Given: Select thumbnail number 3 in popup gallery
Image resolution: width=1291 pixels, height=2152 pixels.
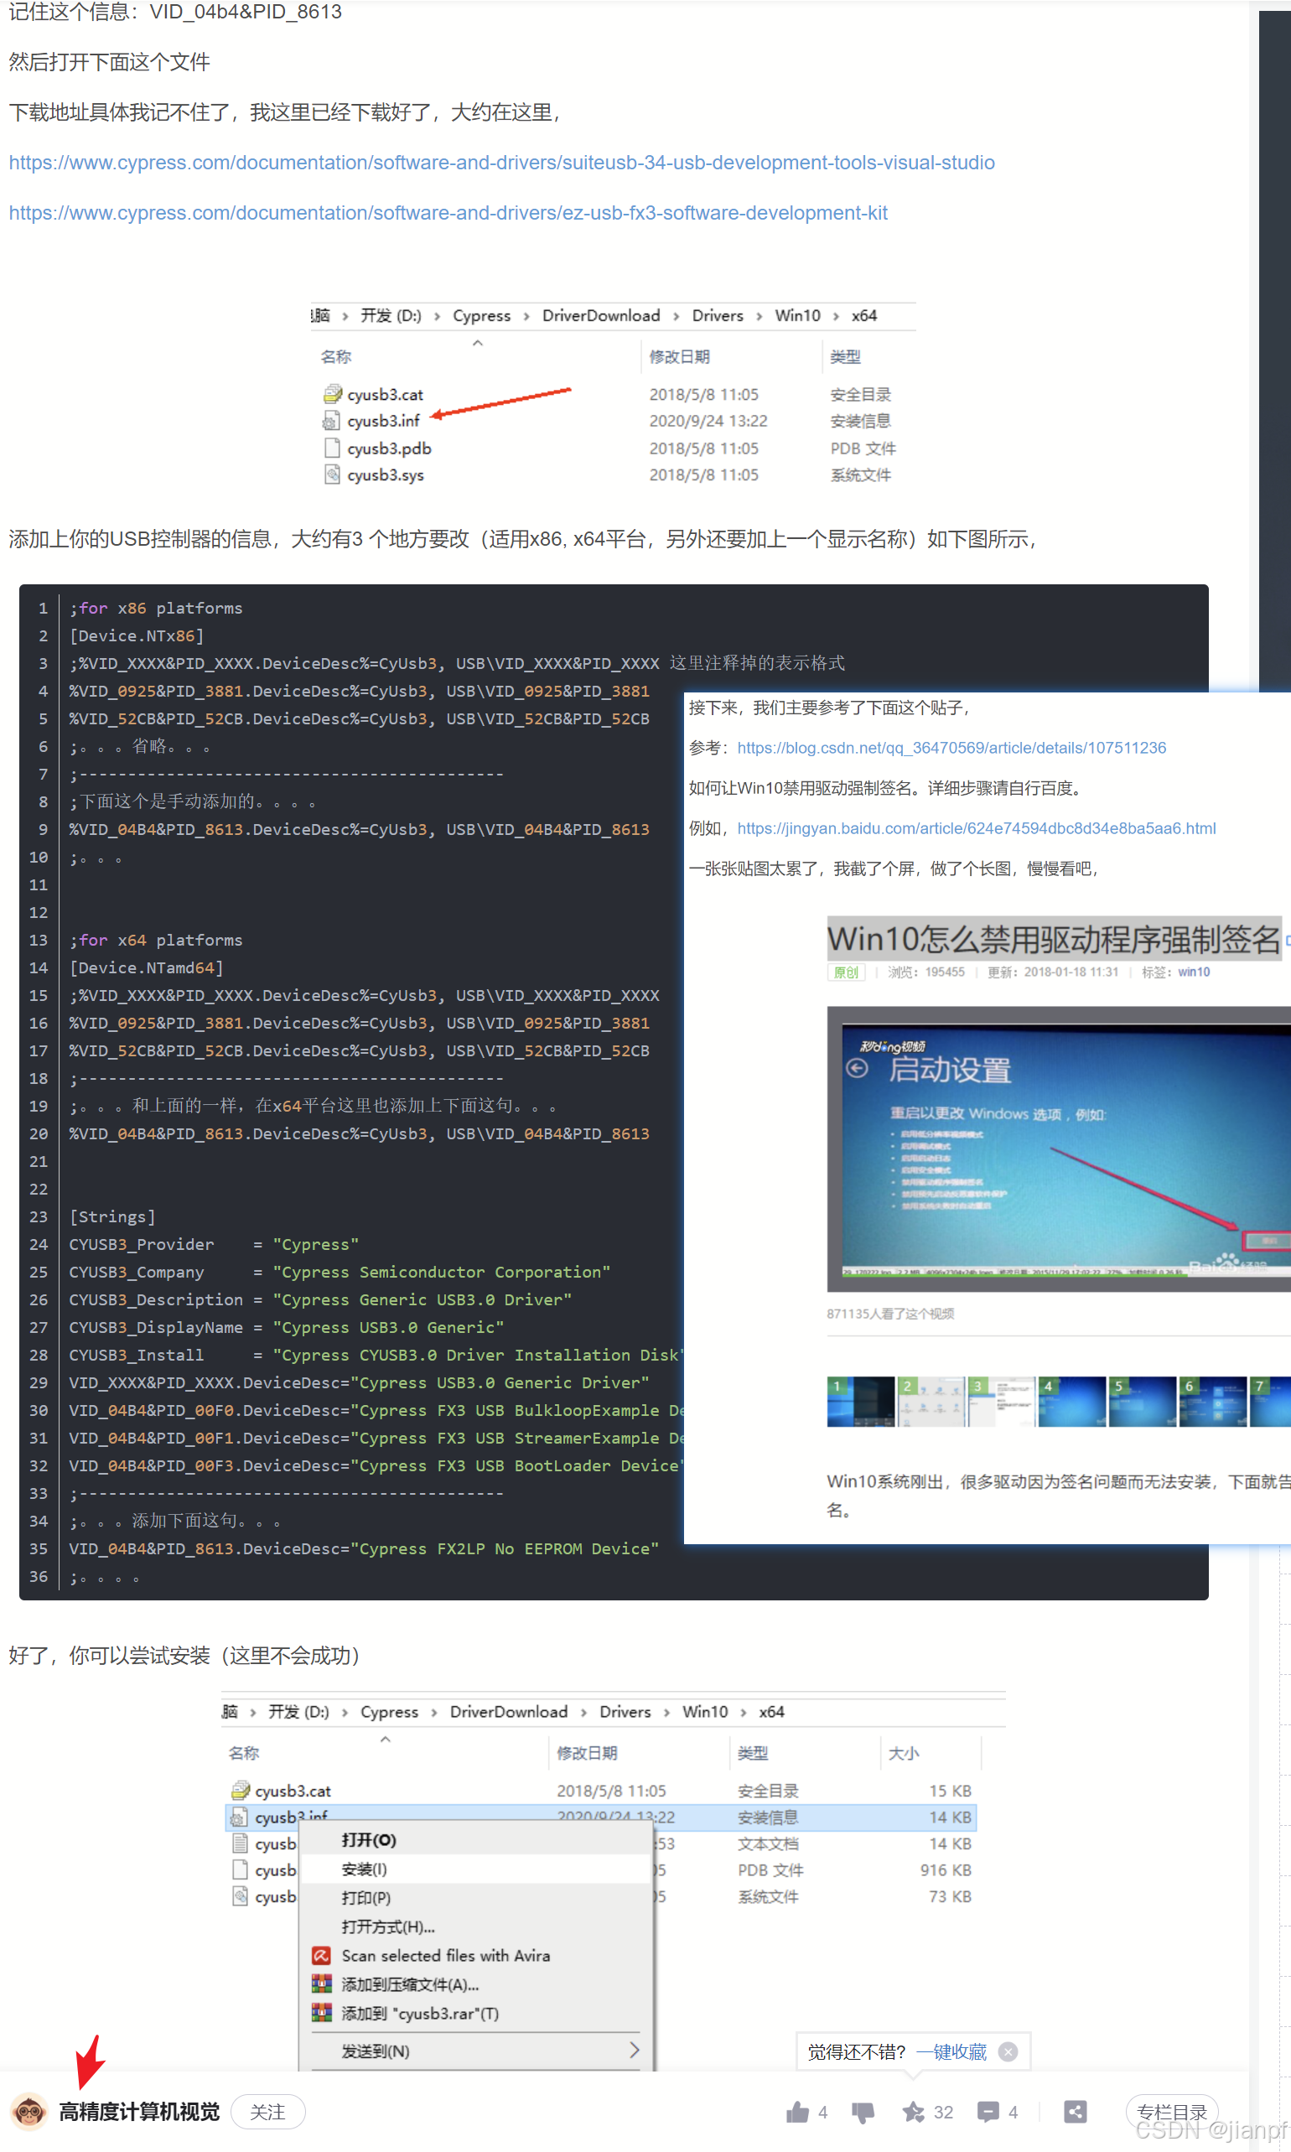Looking at the screenshot, I should (1001, 1402).
